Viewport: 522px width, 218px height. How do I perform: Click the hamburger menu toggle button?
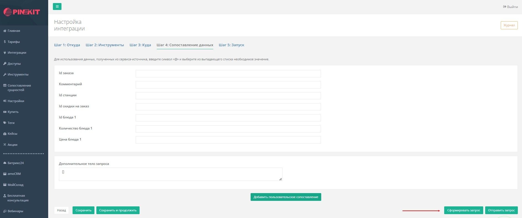(x=57, y=7)
